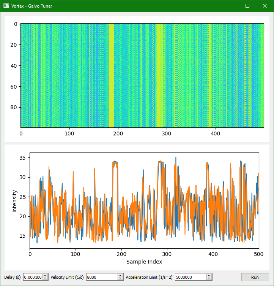This screenshot has width=274, height=286.
Task: Increase Delay value with up arrow
Action: [45, 276]
